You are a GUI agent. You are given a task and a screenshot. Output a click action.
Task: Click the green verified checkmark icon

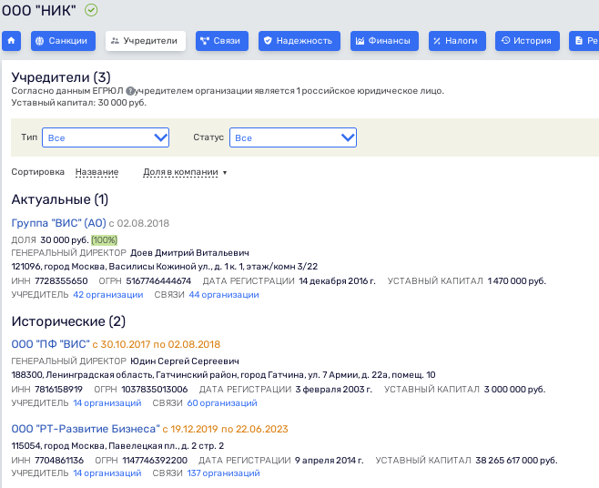click(x=91, y=10)
